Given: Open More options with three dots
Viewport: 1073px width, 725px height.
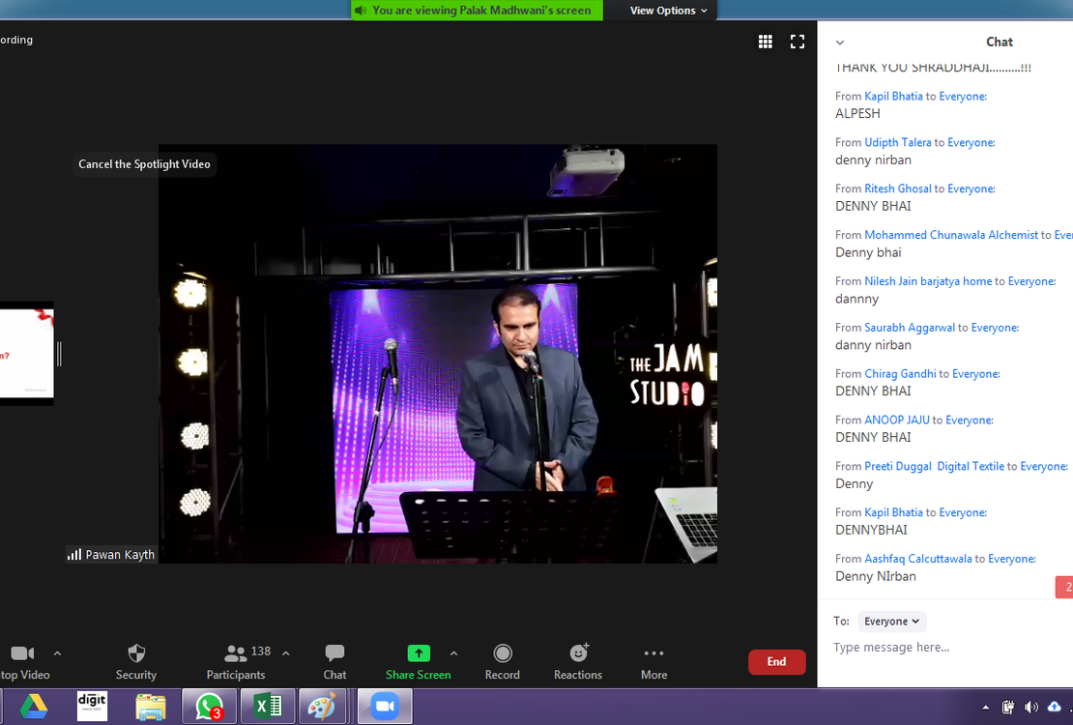Looking at the screenshot, I should (653, 661).
